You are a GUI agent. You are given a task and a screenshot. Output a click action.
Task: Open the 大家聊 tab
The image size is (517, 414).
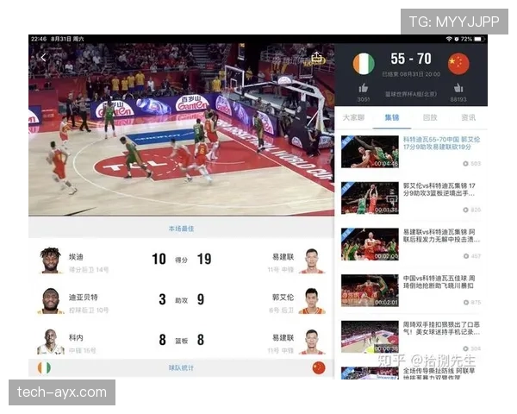pos(353,117)
